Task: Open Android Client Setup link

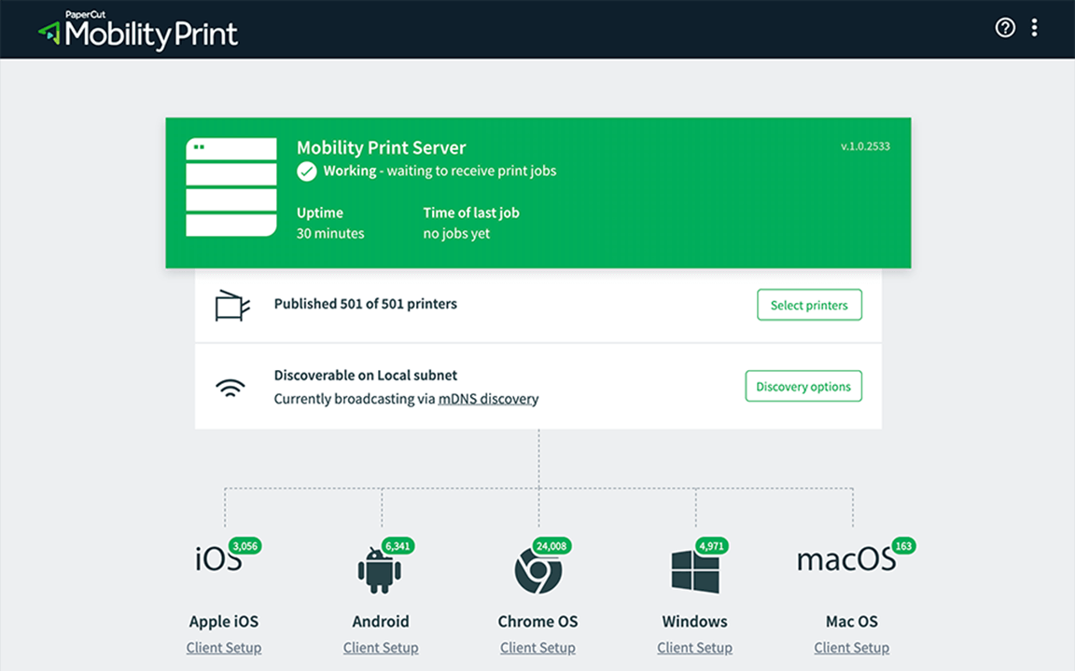Action: click(381, 647)
